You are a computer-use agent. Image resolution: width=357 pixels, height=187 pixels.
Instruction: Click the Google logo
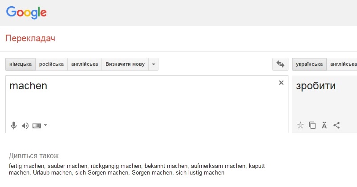(x=26, y=13)
